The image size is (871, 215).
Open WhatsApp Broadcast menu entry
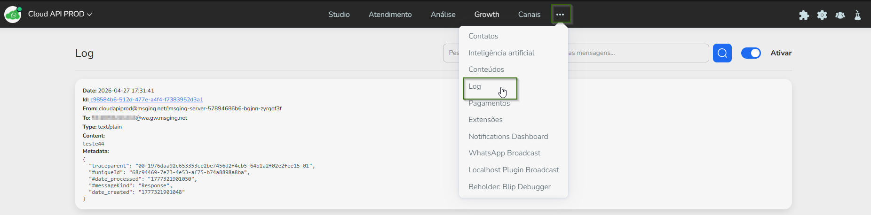504,153
